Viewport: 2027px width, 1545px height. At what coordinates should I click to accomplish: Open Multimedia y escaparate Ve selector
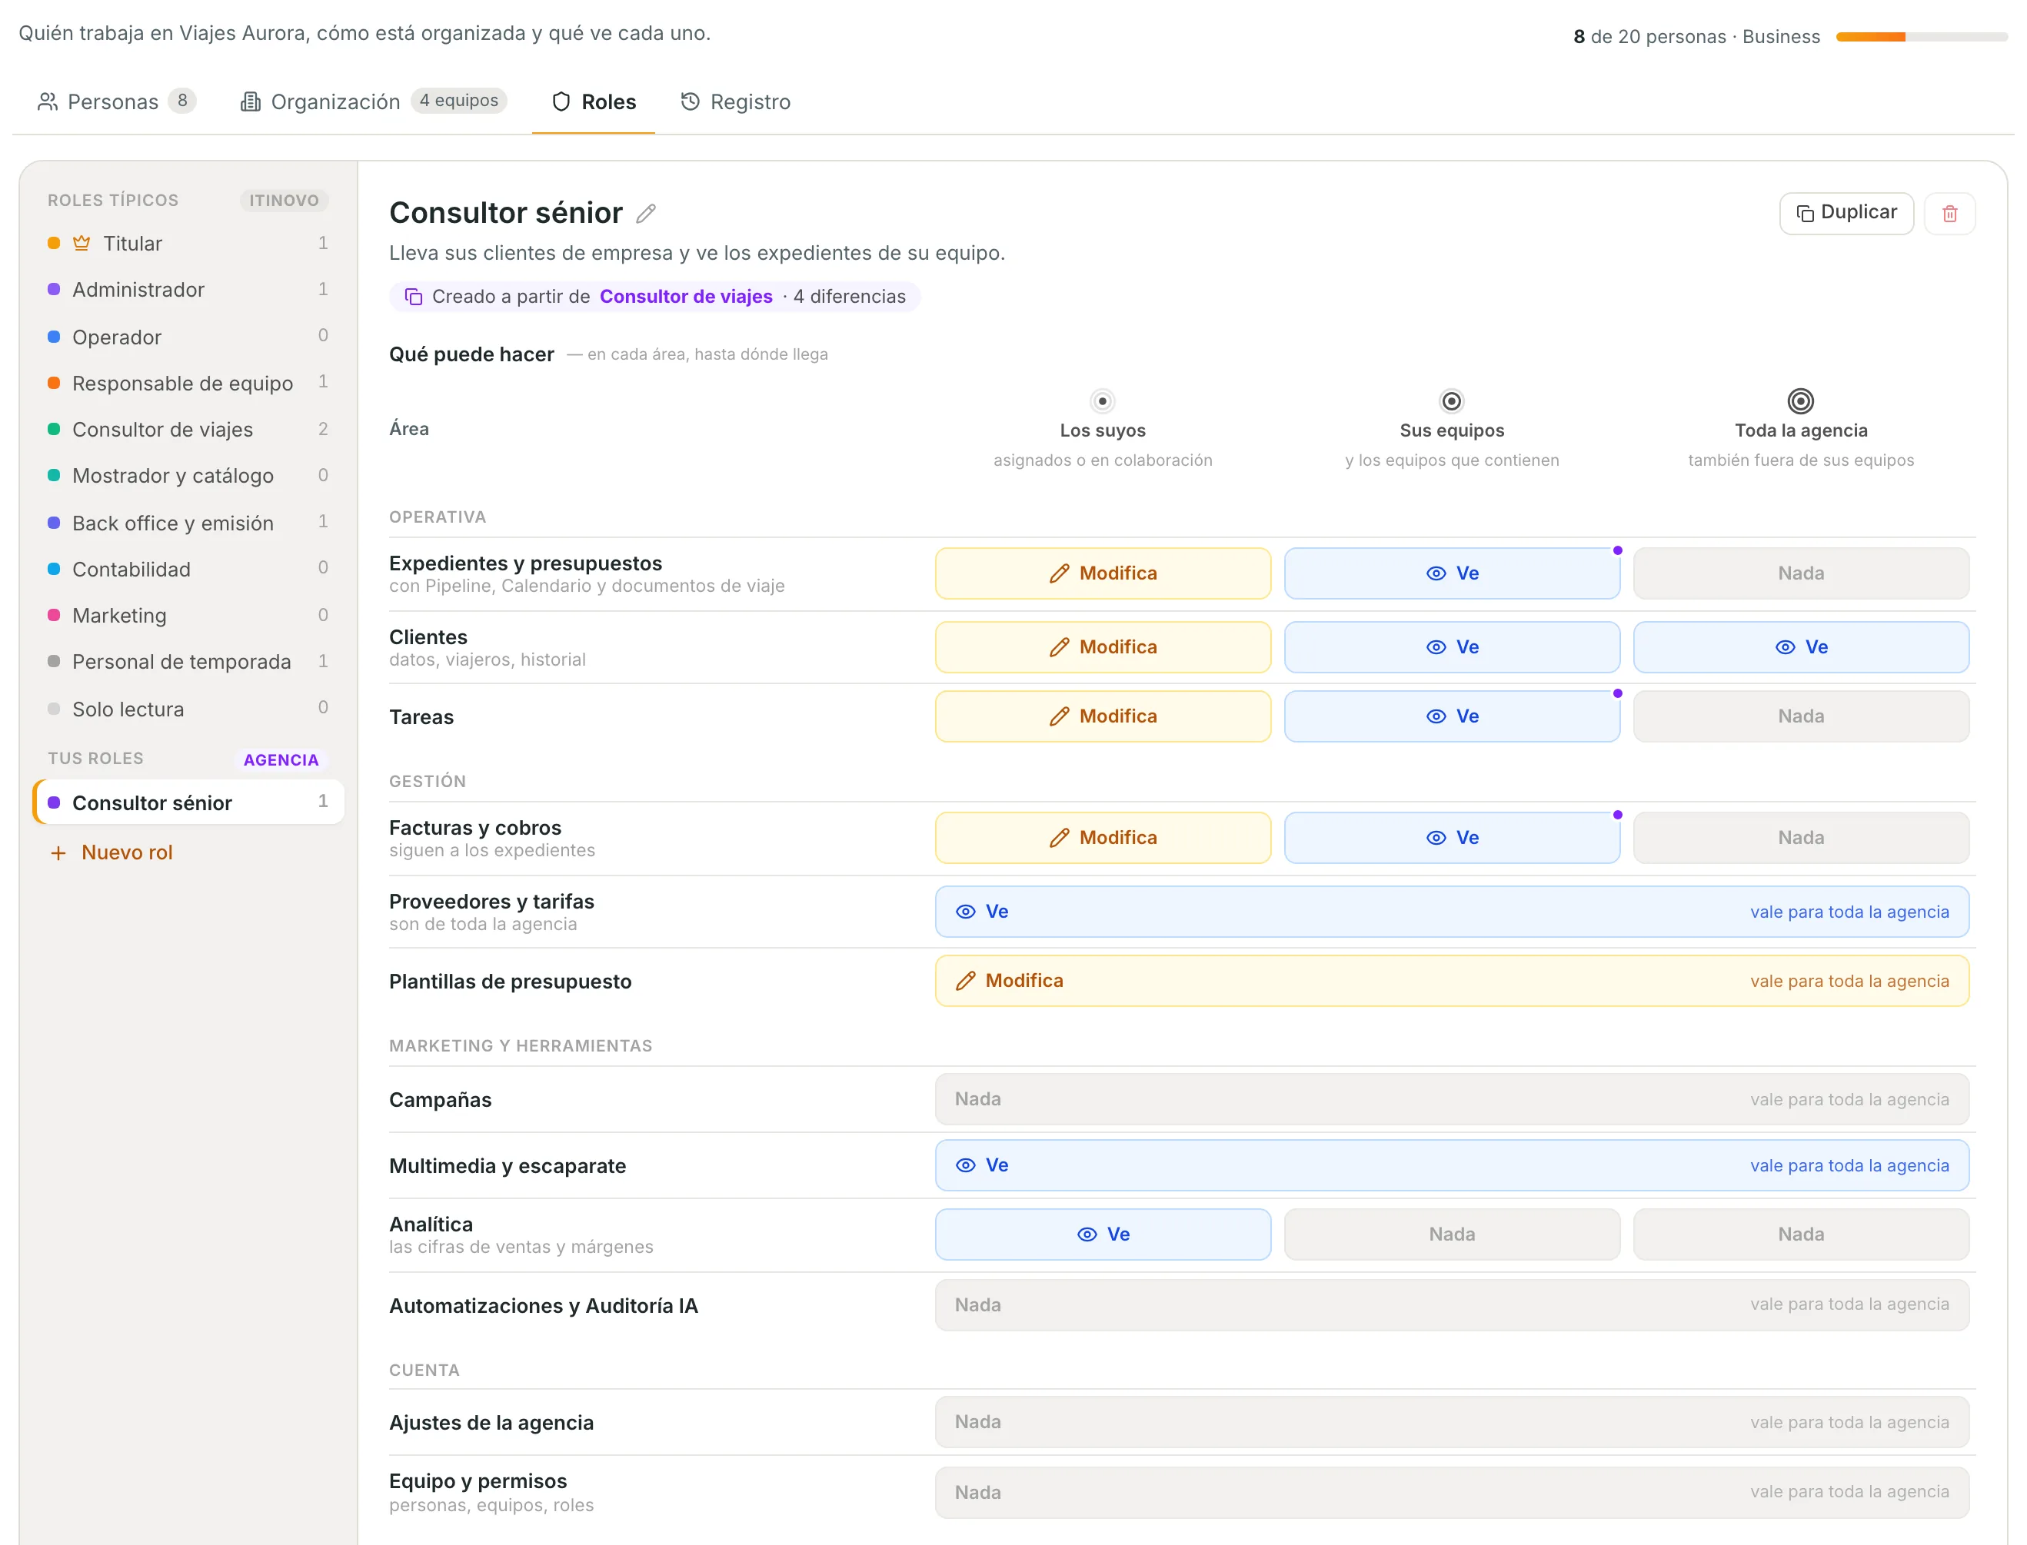click(x=1452, y=1165)
